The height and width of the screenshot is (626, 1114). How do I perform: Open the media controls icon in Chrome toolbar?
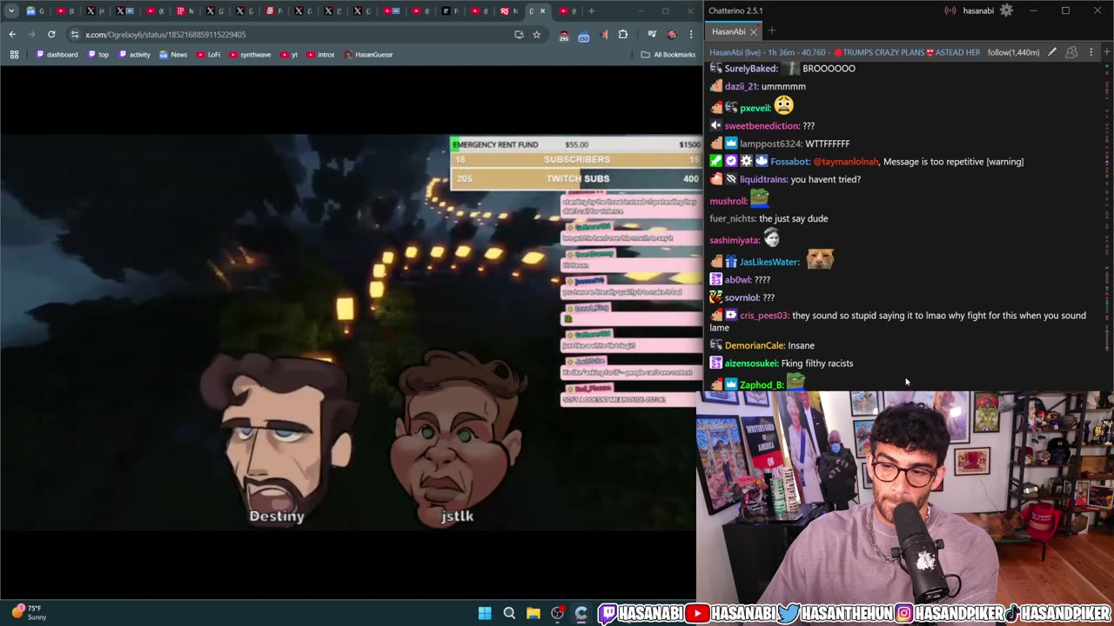click(652, 34)
